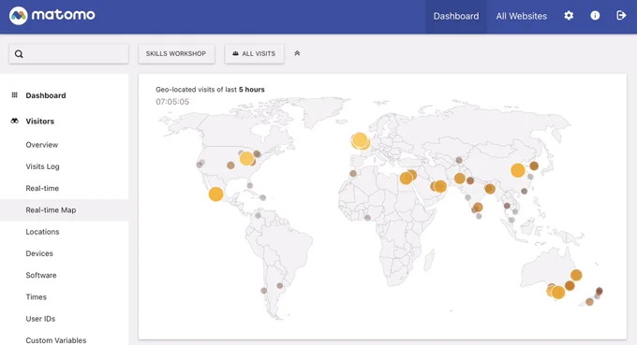This screenshot has width=637, height=345.
Task: Click the large visit bubble over eastern China
Action: pos(517,170)
